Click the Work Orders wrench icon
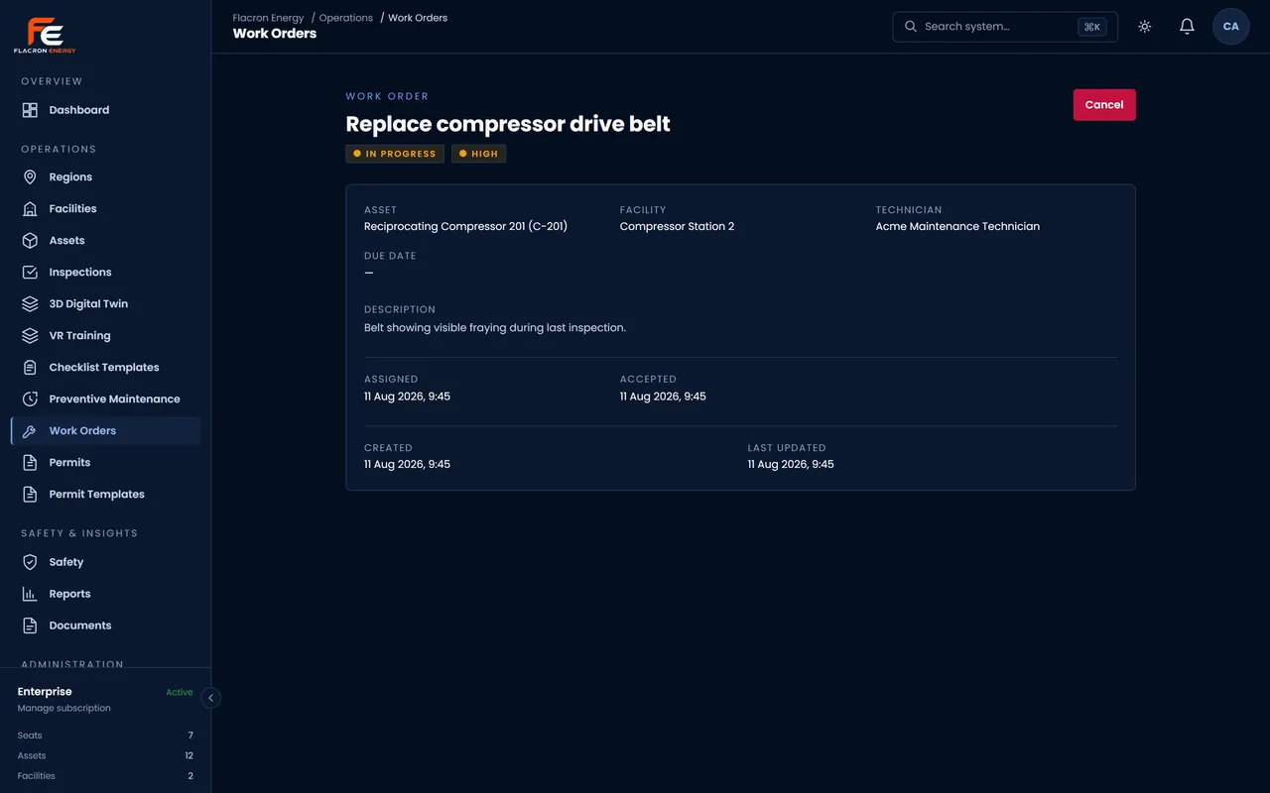The height and width of the screenshot is (793, 1270). point(30,431)
